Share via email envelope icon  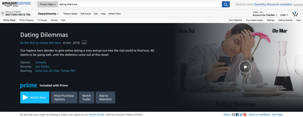[233, 115]
